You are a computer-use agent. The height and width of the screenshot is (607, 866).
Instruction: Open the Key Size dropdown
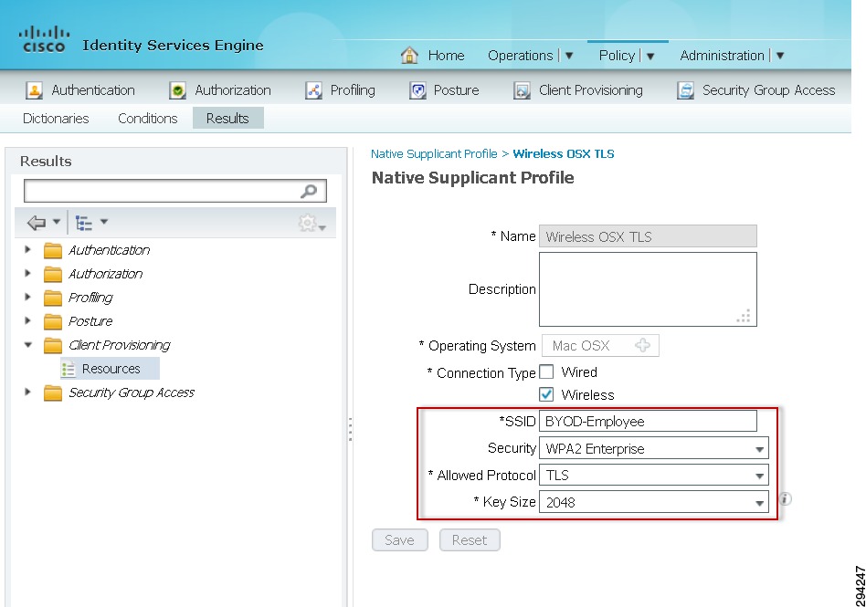(653, 502)
